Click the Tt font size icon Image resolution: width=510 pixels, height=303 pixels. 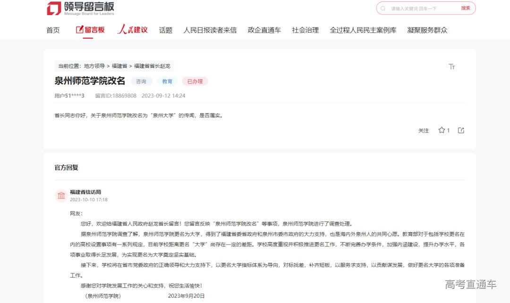452,66
